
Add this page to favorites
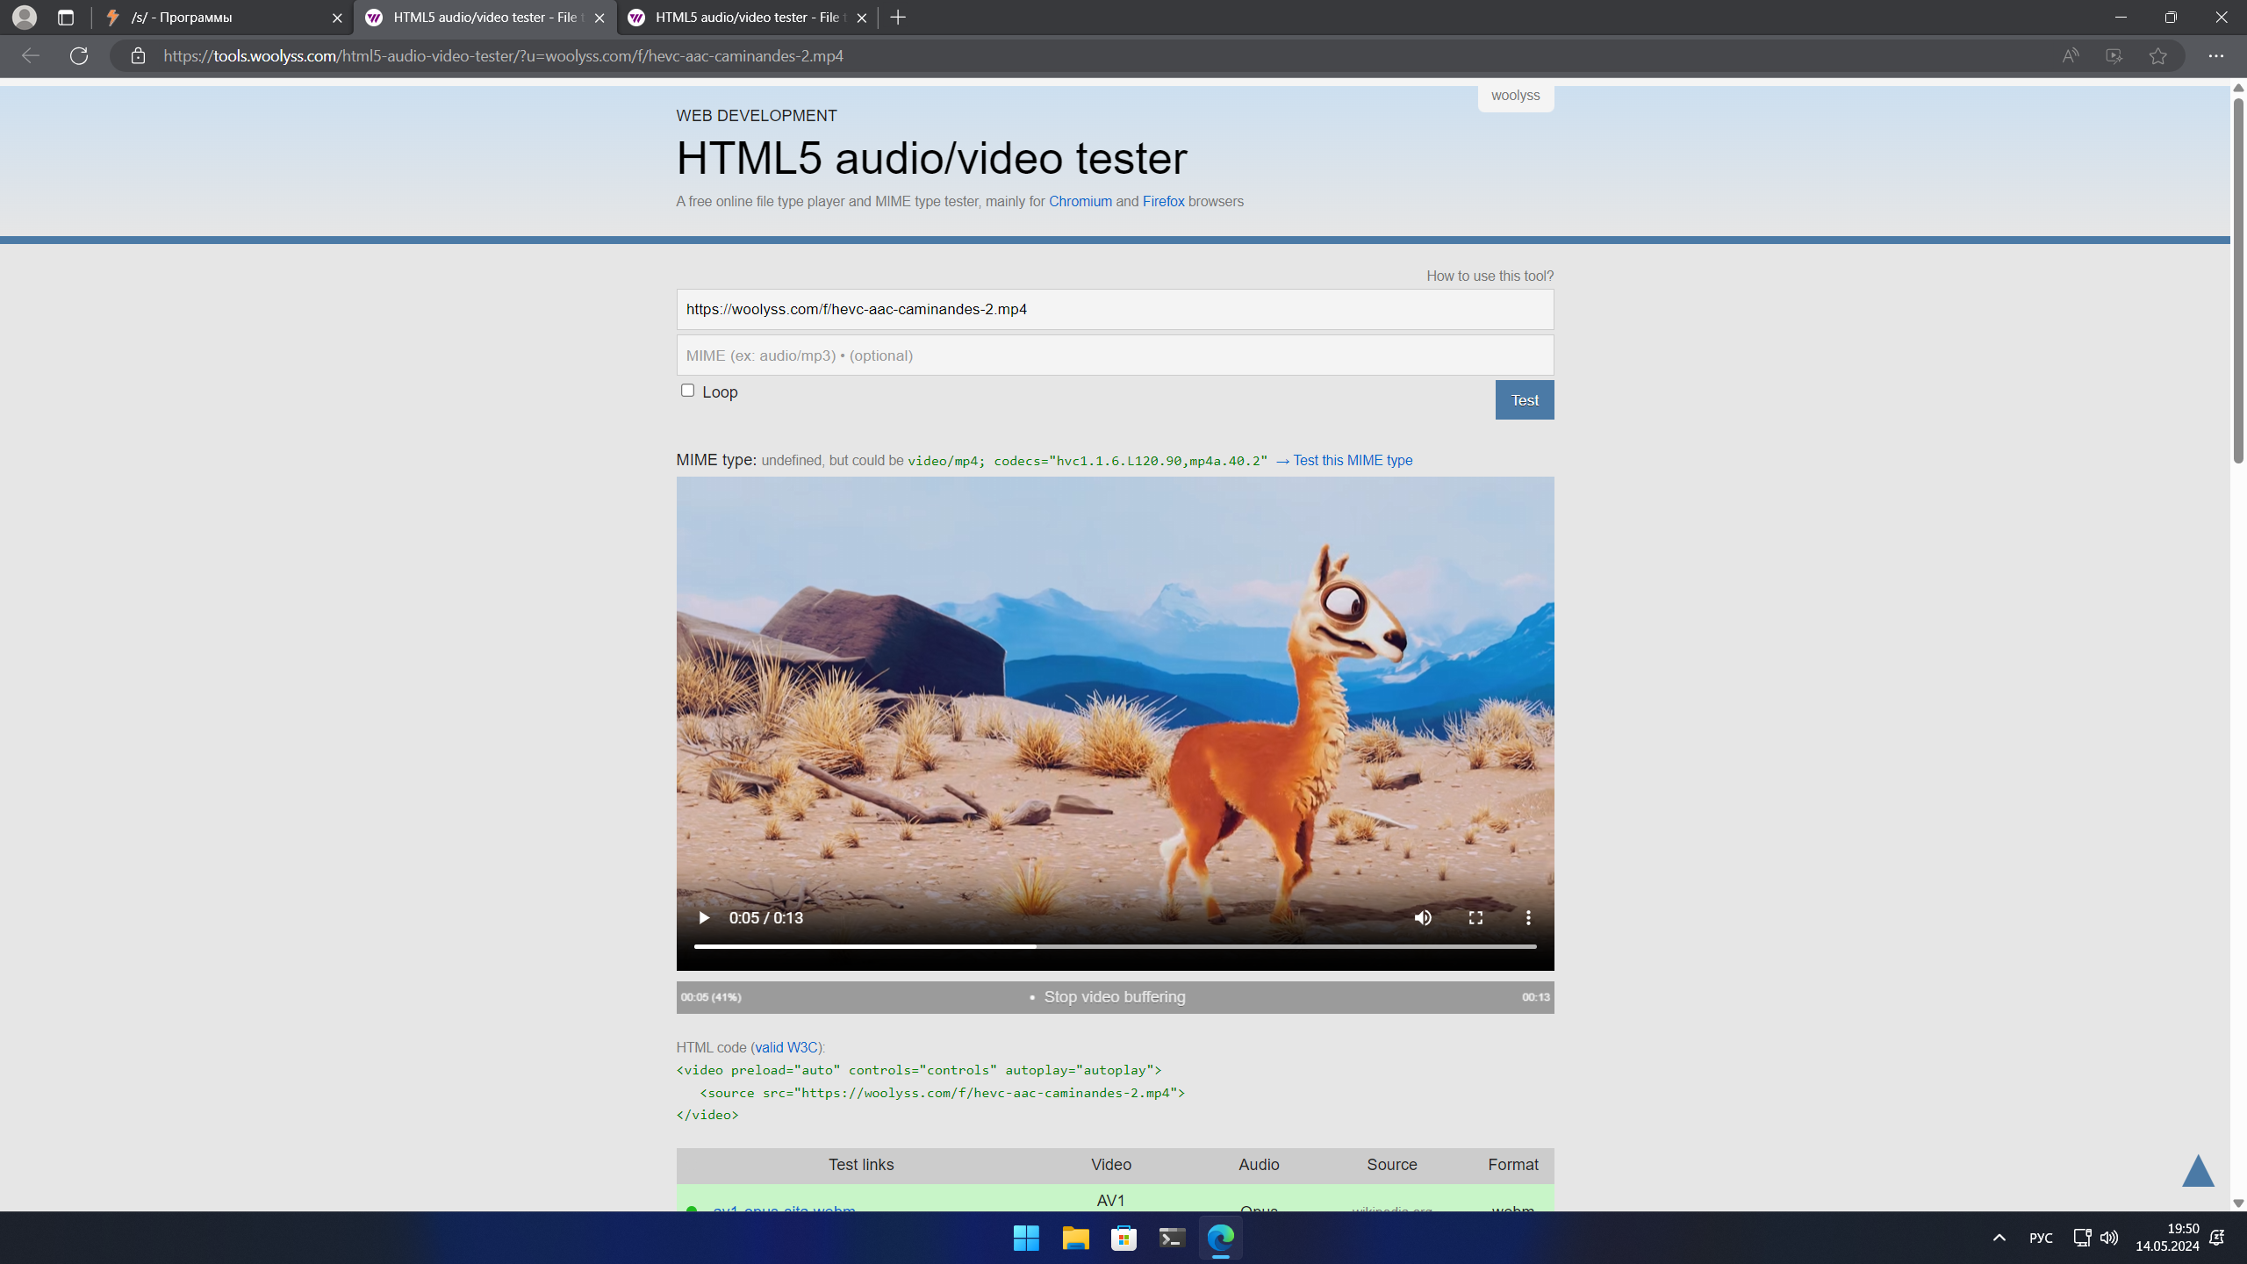click(2158, 55)
